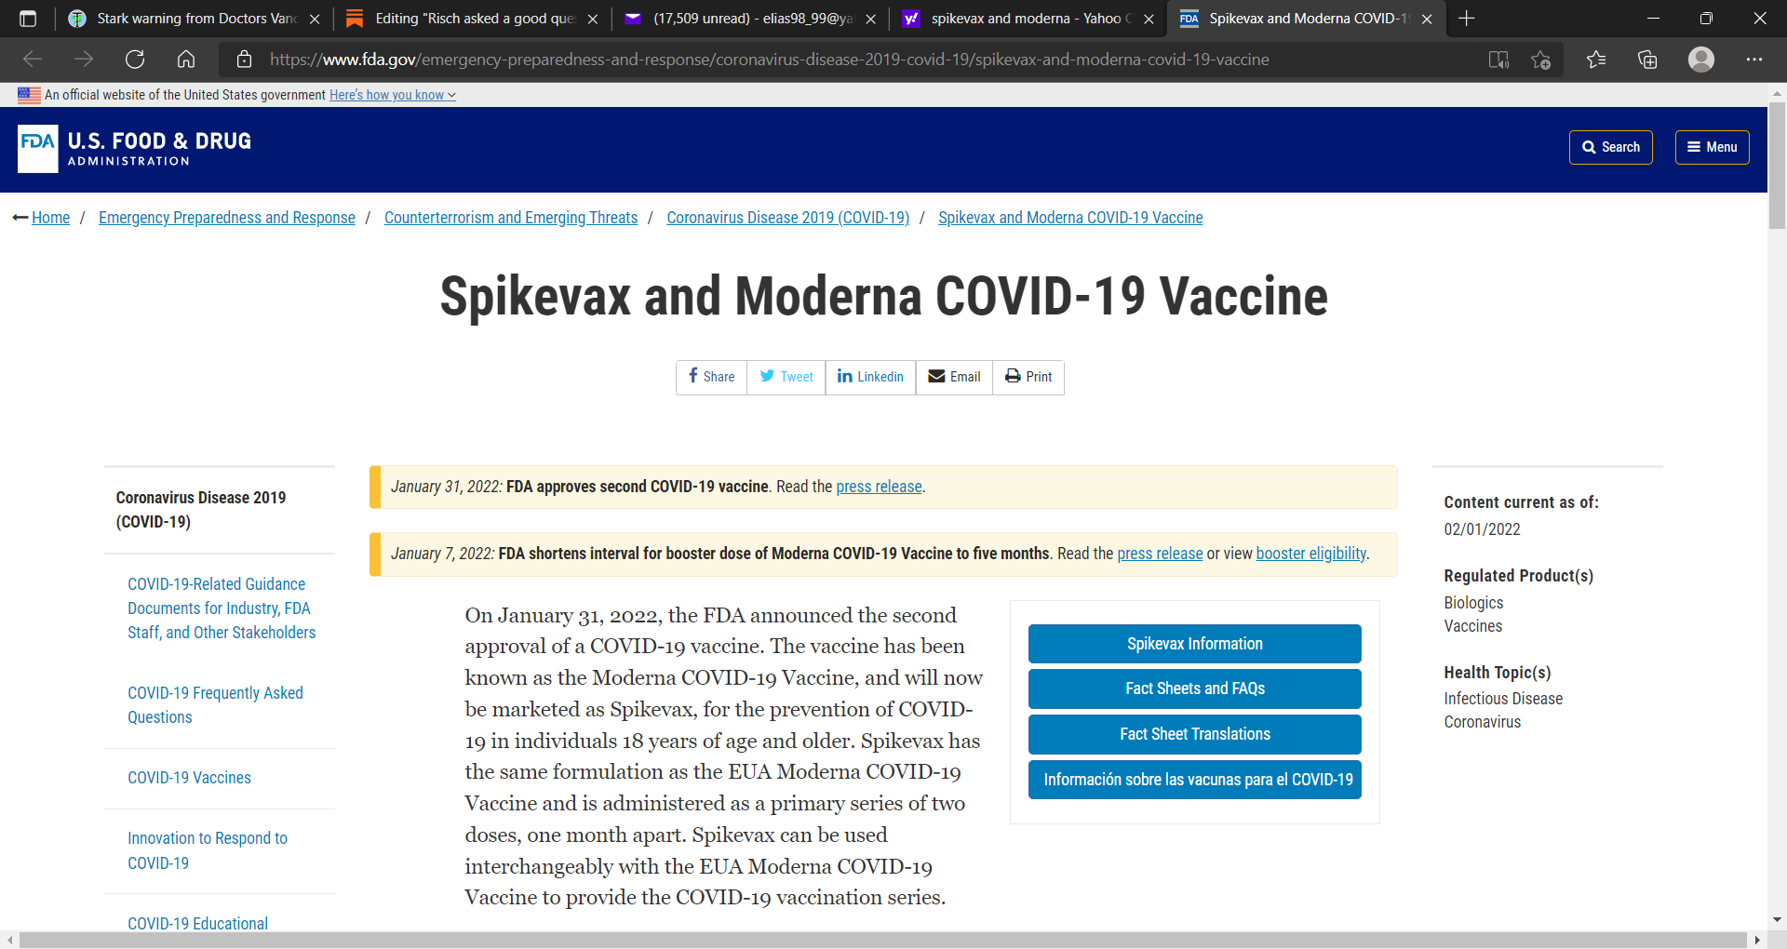Click horizontal scrollbar right arrow
This screenshot has width=1787, height=949.
pos(1757,940)
